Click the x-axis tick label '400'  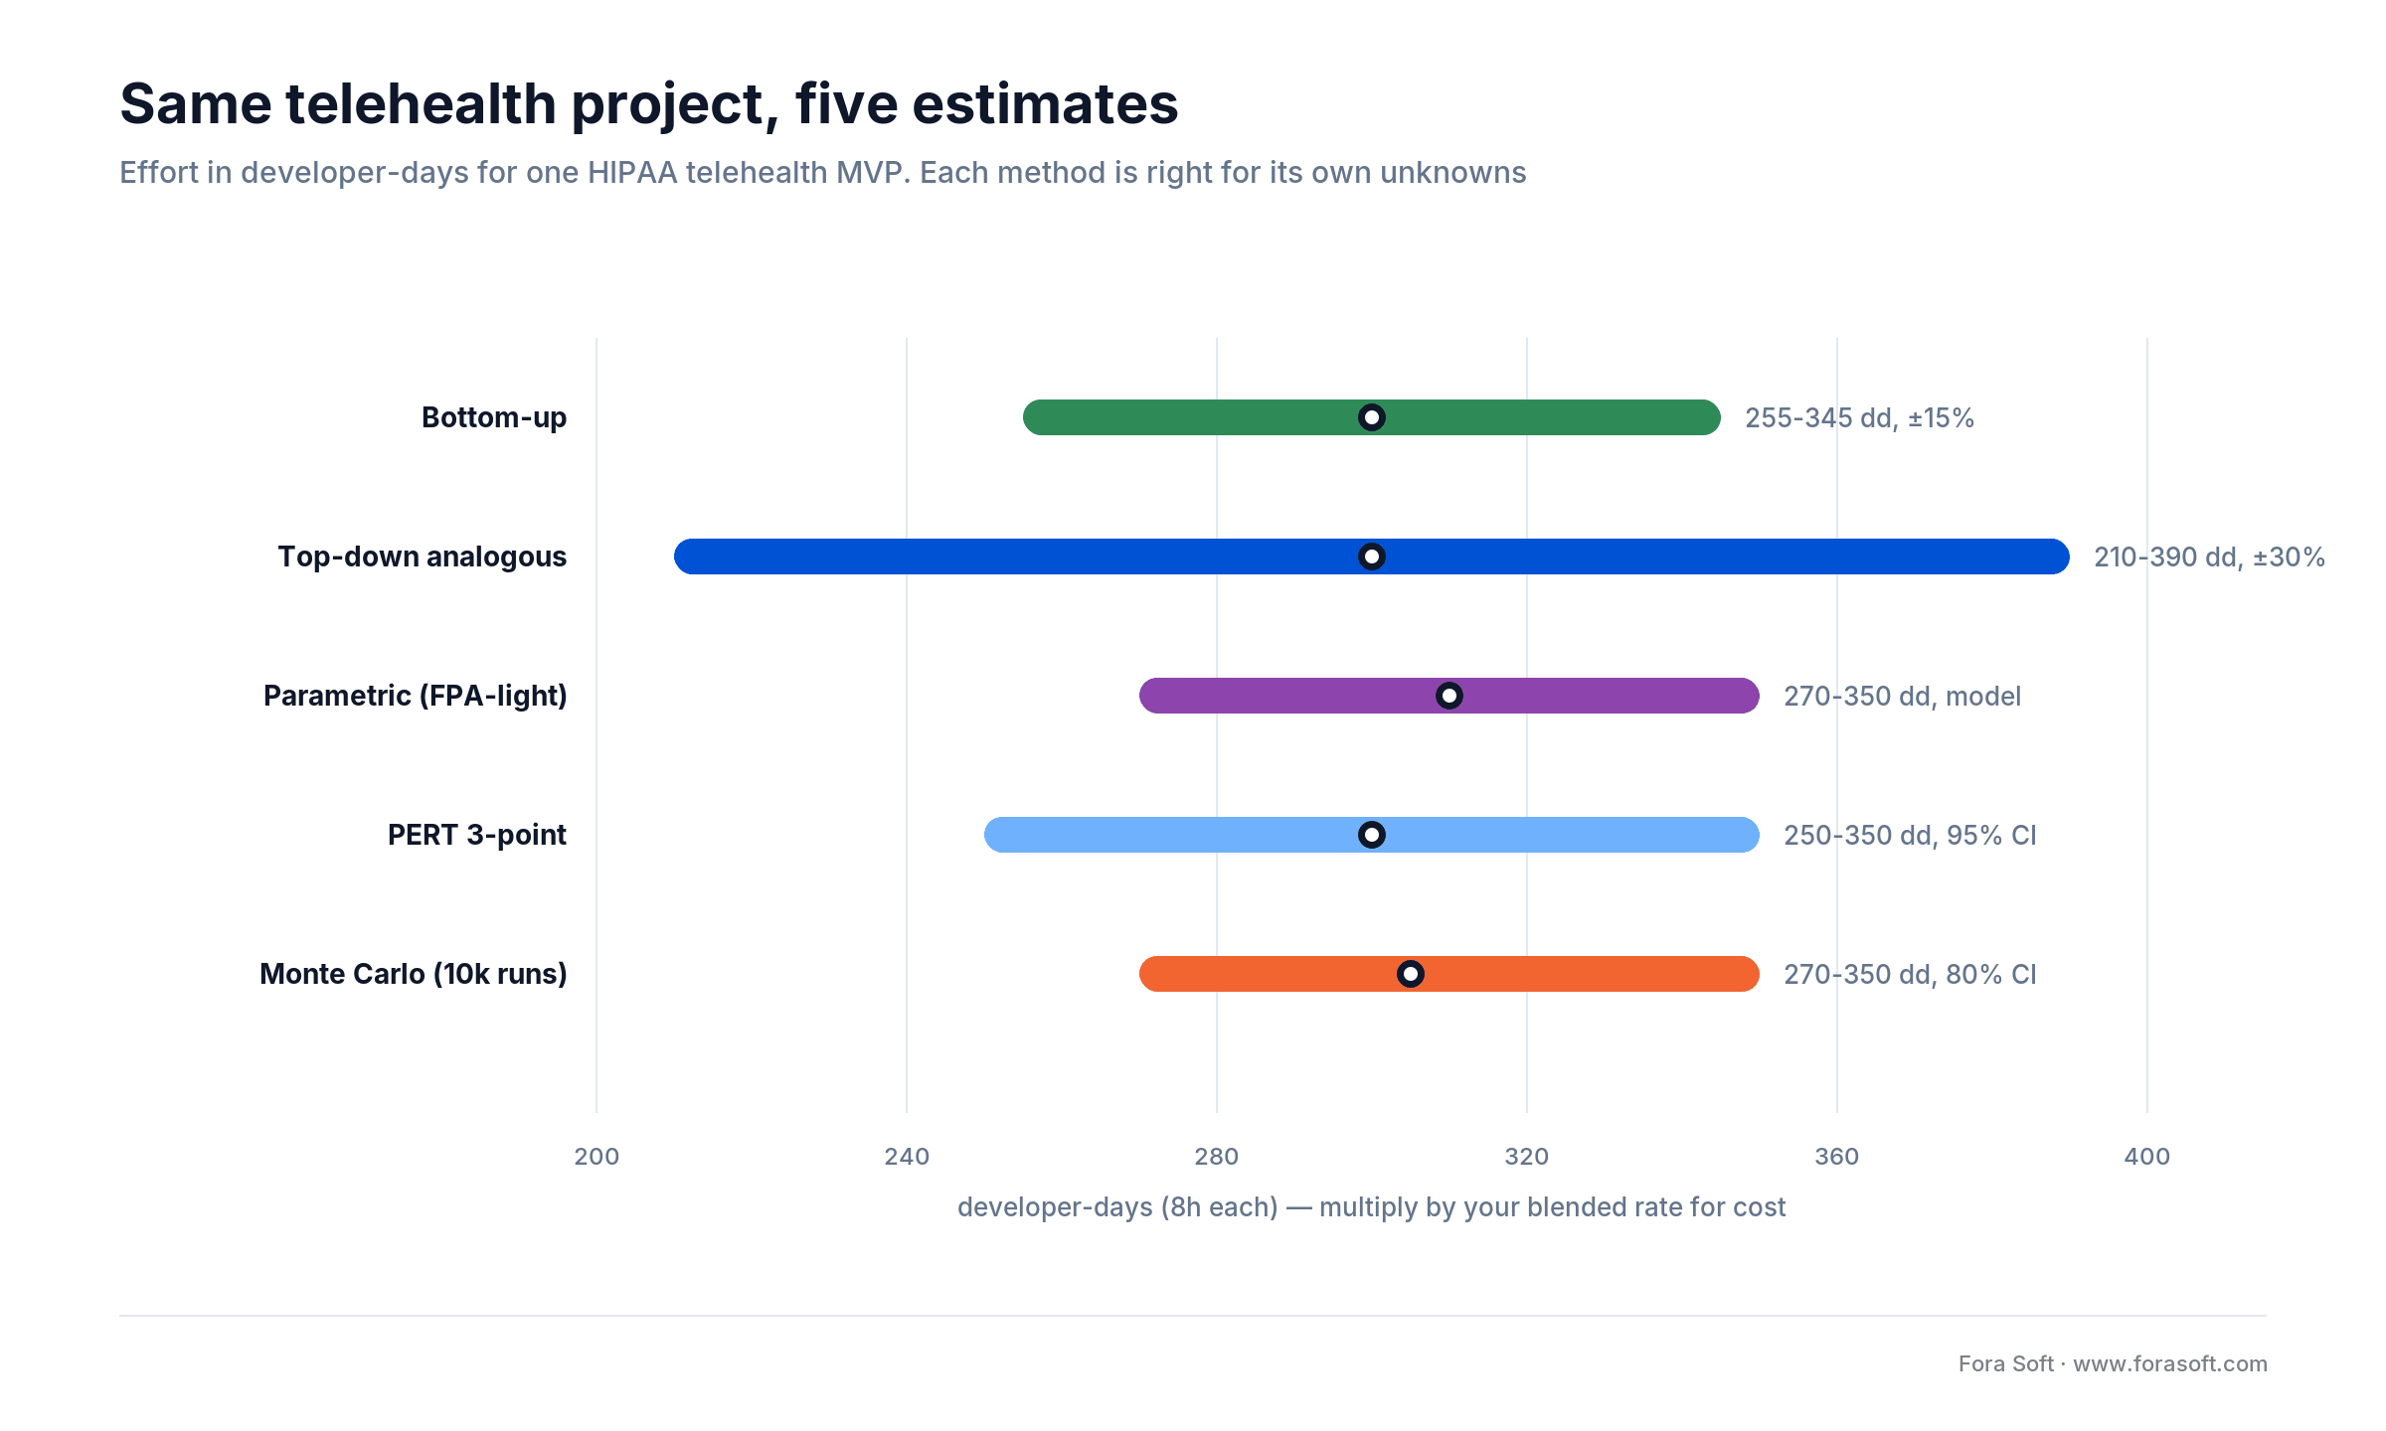pos(2147,1157)
